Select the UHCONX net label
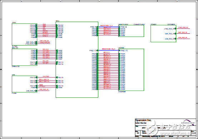The image size is (198, 139). (x=46, y=76)
